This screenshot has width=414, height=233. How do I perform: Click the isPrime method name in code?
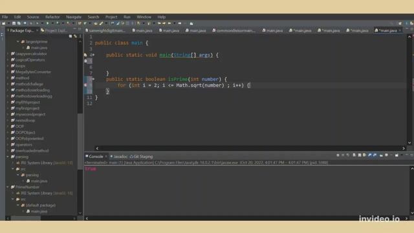178,79
